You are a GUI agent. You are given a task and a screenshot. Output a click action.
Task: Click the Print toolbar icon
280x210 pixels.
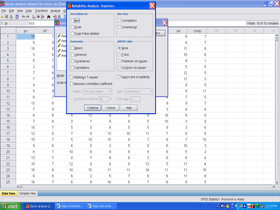(x=11, y=17)
